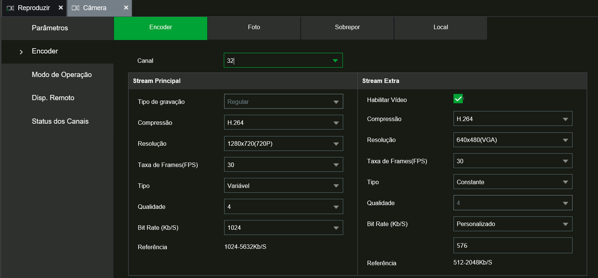Click the Stream Extra section header

pyautogui.click(x=472, y=81)
